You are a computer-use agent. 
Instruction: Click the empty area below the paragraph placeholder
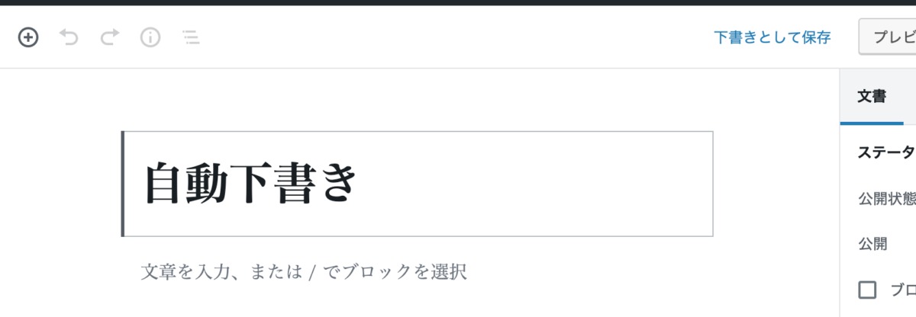[418, 303]
